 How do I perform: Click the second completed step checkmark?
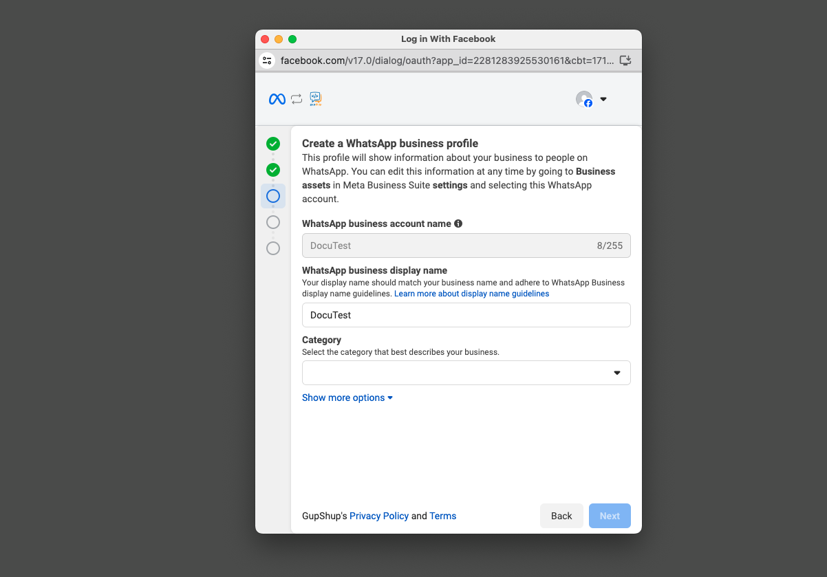point(273,169)
